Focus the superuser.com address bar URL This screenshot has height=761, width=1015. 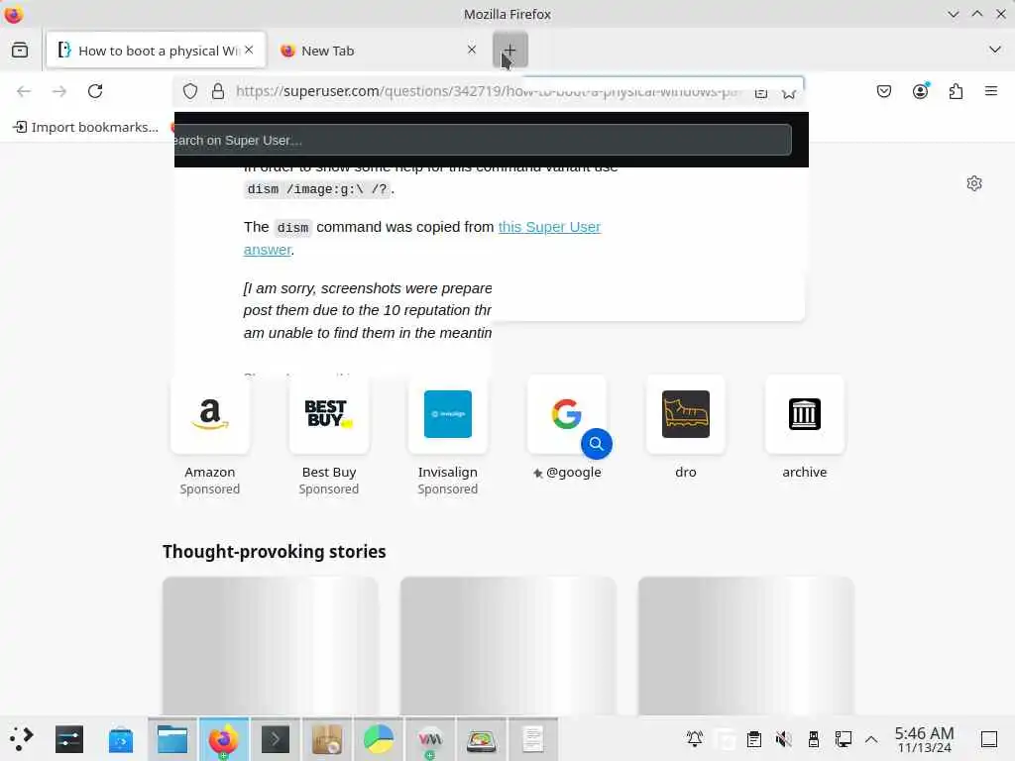click(x=489, y=91)
